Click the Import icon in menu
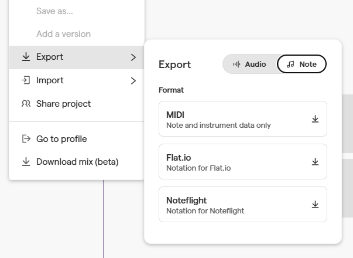The image size is (353, 258). 26,80
